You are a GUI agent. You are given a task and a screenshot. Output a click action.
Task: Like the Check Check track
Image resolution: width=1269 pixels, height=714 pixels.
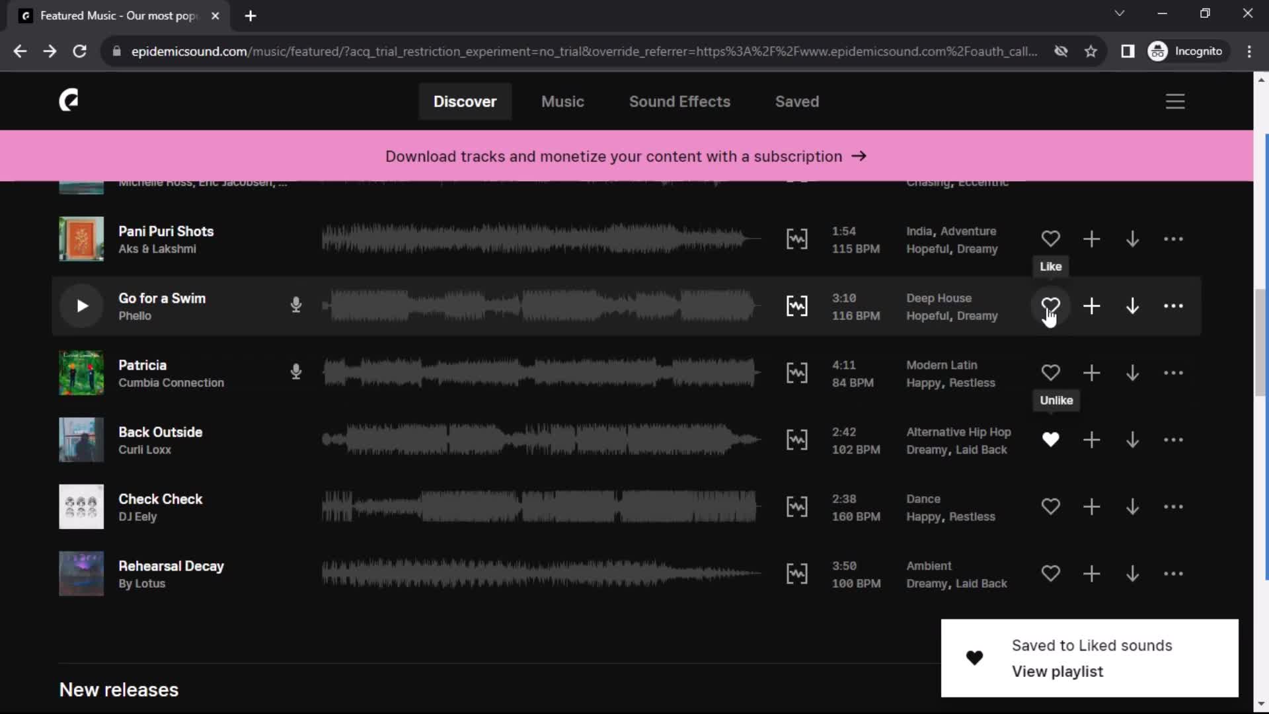click(x=1050, y=506)
